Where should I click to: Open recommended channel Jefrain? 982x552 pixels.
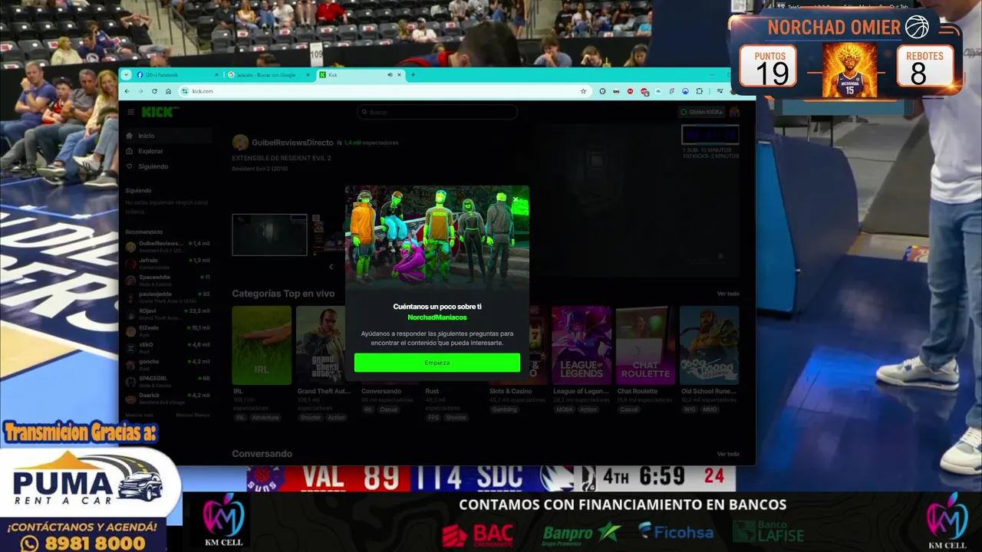tap(167, 263)
